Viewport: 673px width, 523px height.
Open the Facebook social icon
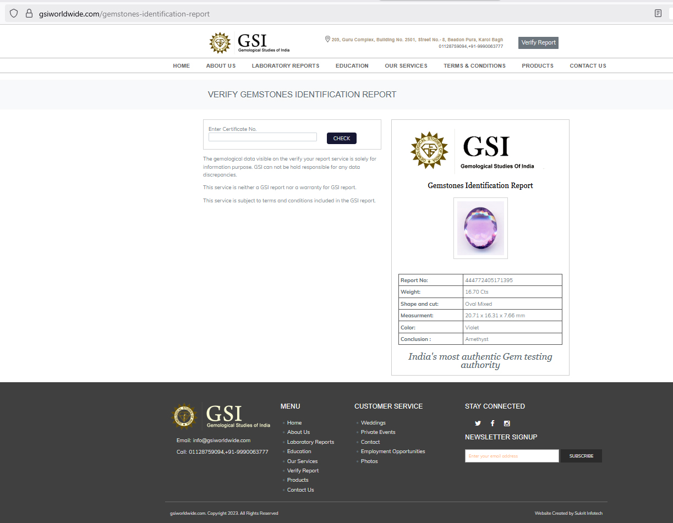(x=493, y=423)
